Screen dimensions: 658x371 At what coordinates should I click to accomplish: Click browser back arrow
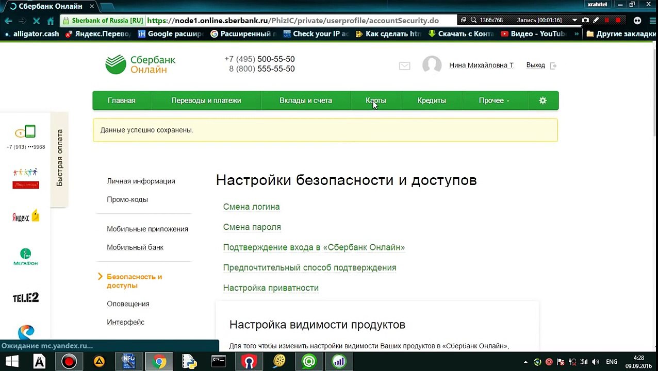(8, 21)
